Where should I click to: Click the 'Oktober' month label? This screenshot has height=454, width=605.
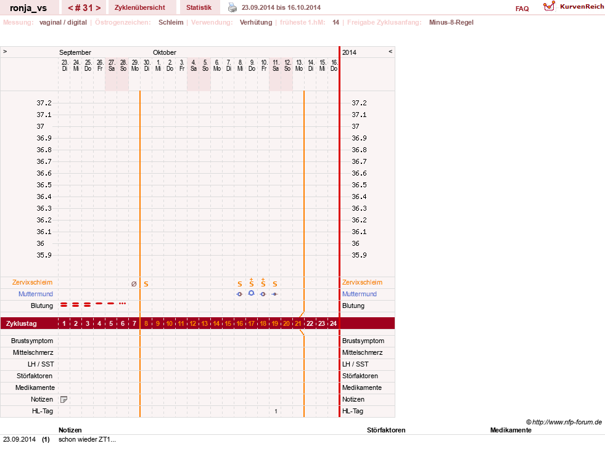[165, 52]
